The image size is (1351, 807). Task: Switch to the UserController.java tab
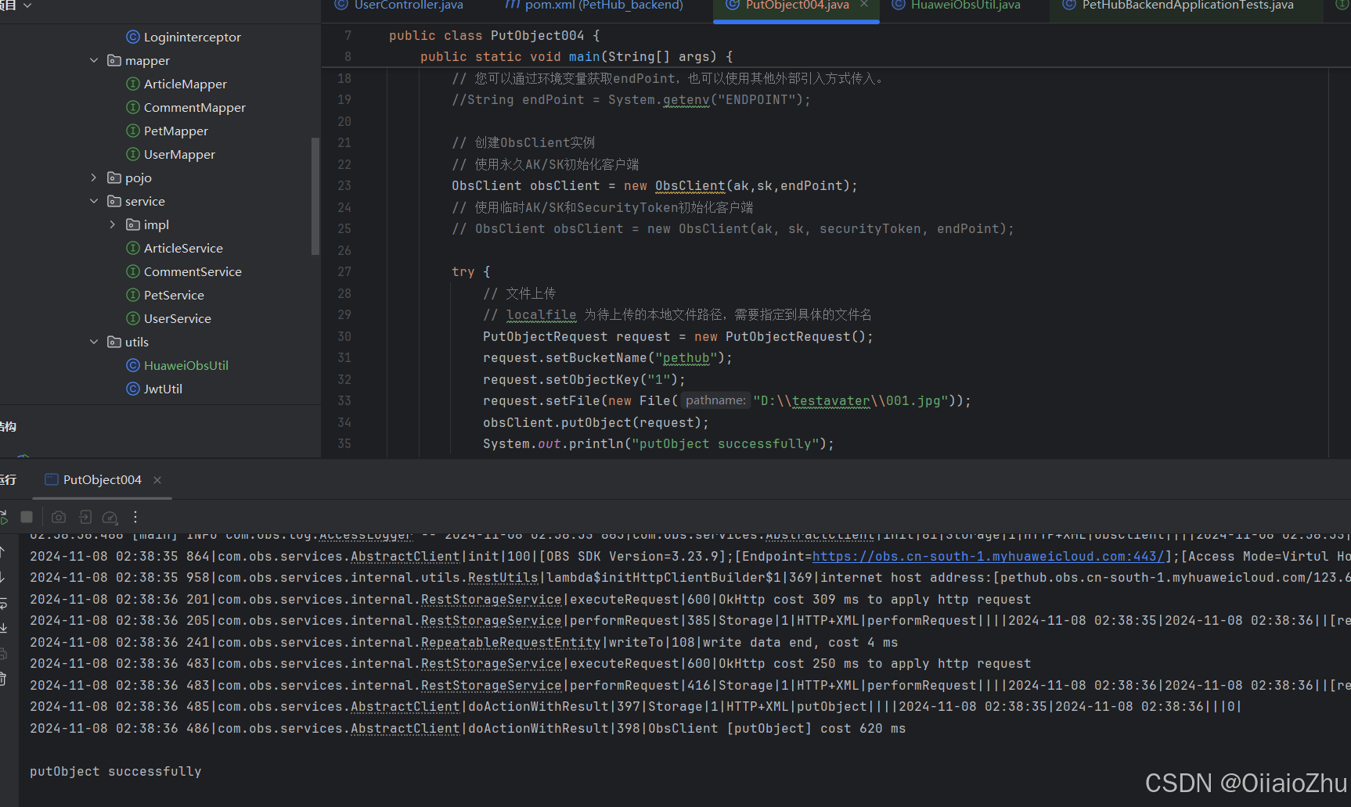point(399,5)
